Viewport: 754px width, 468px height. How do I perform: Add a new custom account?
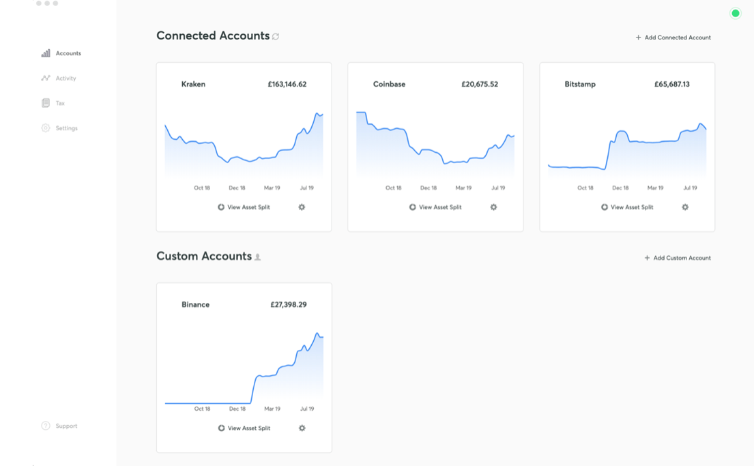(678, 258)
